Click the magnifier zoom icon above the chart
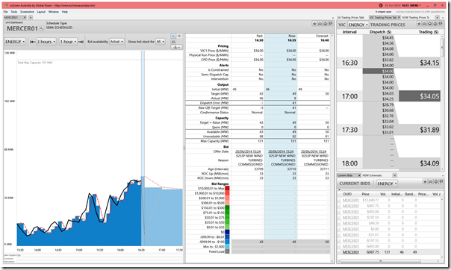451x270 pixels. point(173,36)
